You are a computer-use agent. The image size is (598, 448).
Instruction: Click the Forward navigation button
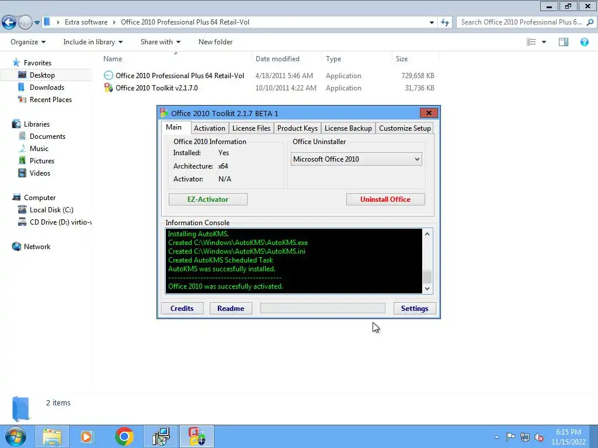[25, 23]
